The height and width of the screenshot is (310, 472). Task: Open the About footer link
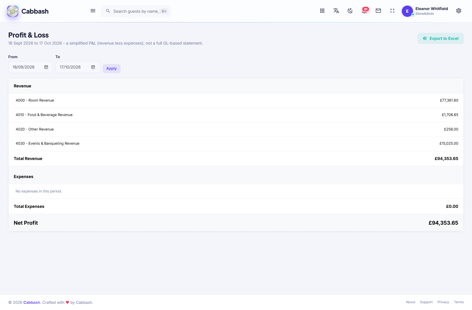[x=410, y=302]
